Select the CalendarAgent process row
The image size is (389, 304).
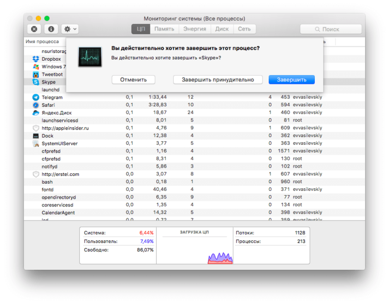(195, 213)
